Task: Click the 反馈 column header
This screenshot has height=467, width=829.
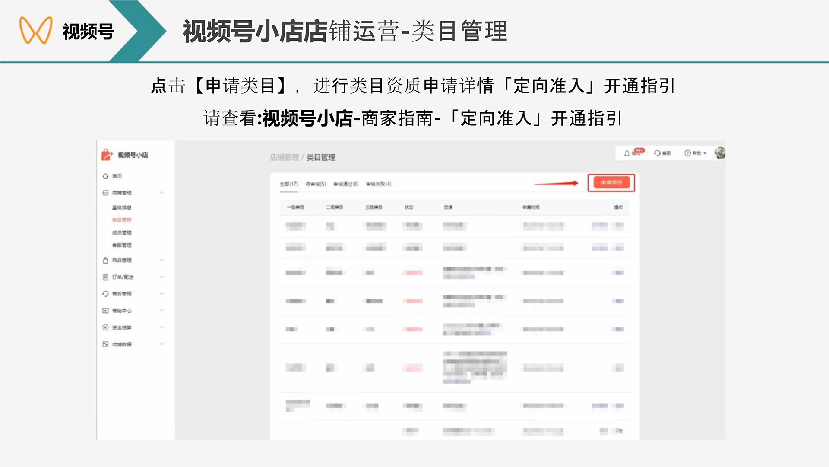Action: click(448, 207)
